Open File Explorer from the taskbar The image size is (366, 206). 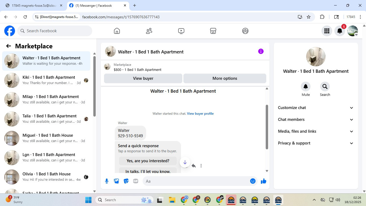tap(172, 200)
